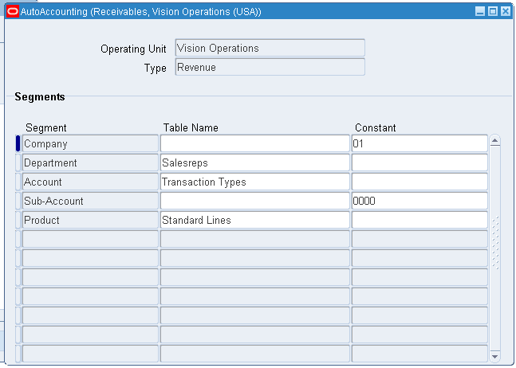The width and height of the screenshot is (516, 368).
Task: Click the Operating Unit field
Action: coord(269,49)
